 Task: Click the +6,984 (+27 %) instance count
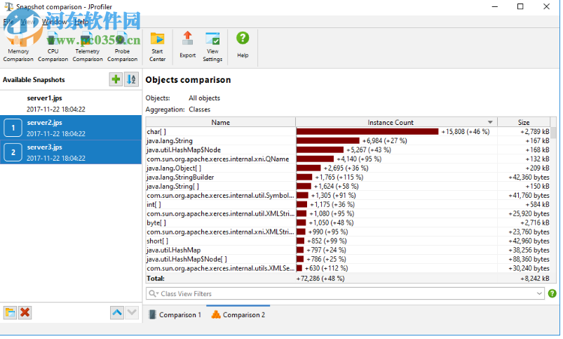(384, 140)
